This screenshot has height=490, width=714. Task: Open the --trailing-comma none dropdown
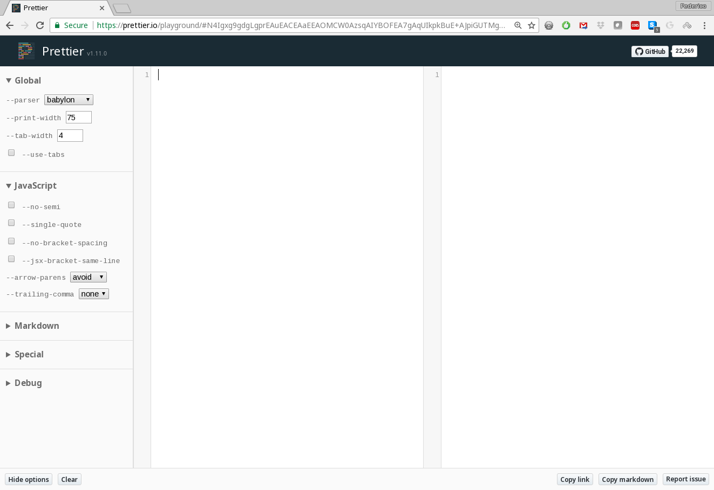(x=94, y=294)
